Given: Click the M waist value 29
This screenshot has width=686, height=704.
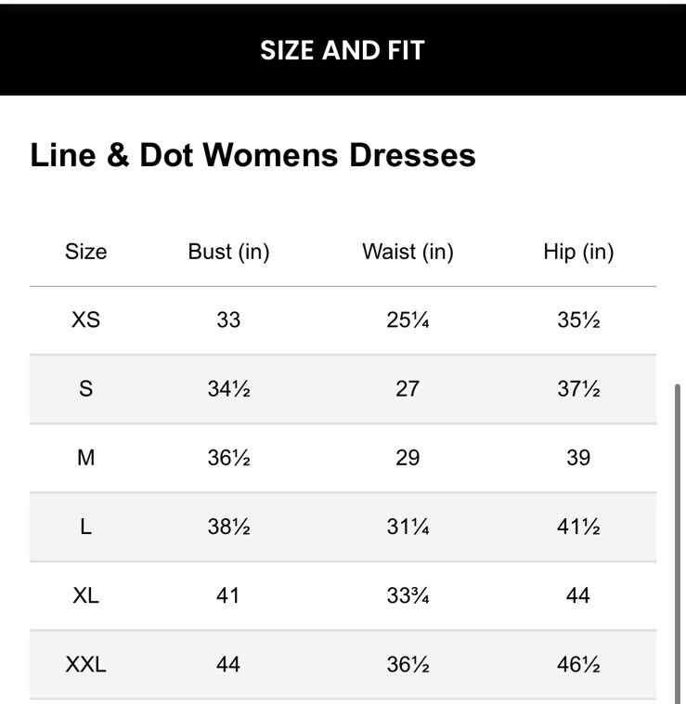Looking at the screenshot, I should pyautogui.click(x=408, y=458).
